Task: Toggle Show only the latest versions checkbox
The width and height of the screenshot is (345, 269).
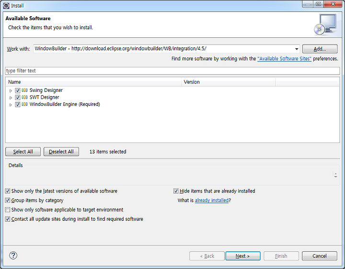Action: 8,191
